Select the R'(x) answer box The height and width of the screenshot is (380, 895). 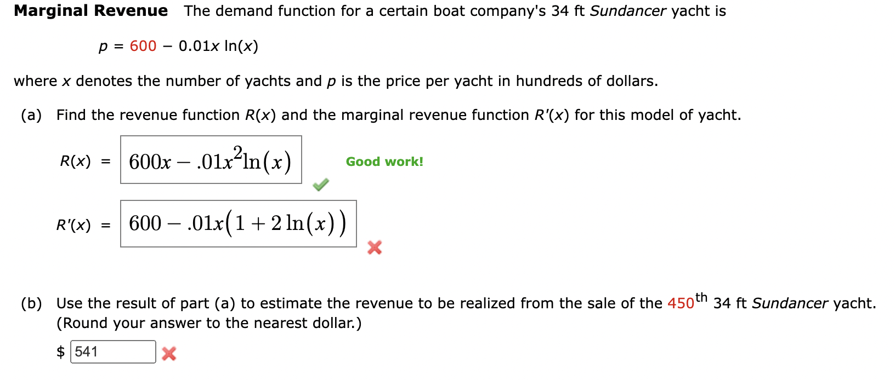[x=239, y=223]
